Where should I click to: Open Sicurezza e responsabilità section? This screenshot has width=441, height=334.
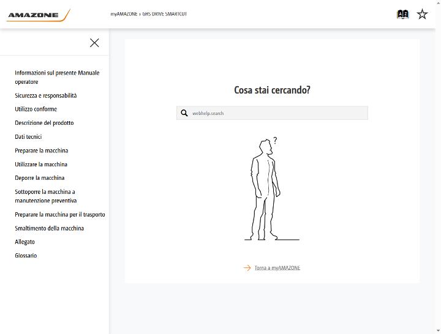pyautogui.click(x=46, y=95)
